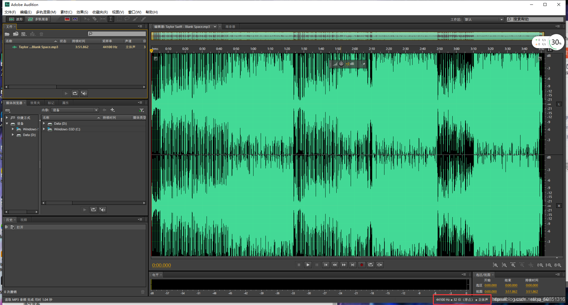The width and height of the screenshot is (568, 305).
Task: Toggle Skip Selection in transport
Action: point(380,265)
